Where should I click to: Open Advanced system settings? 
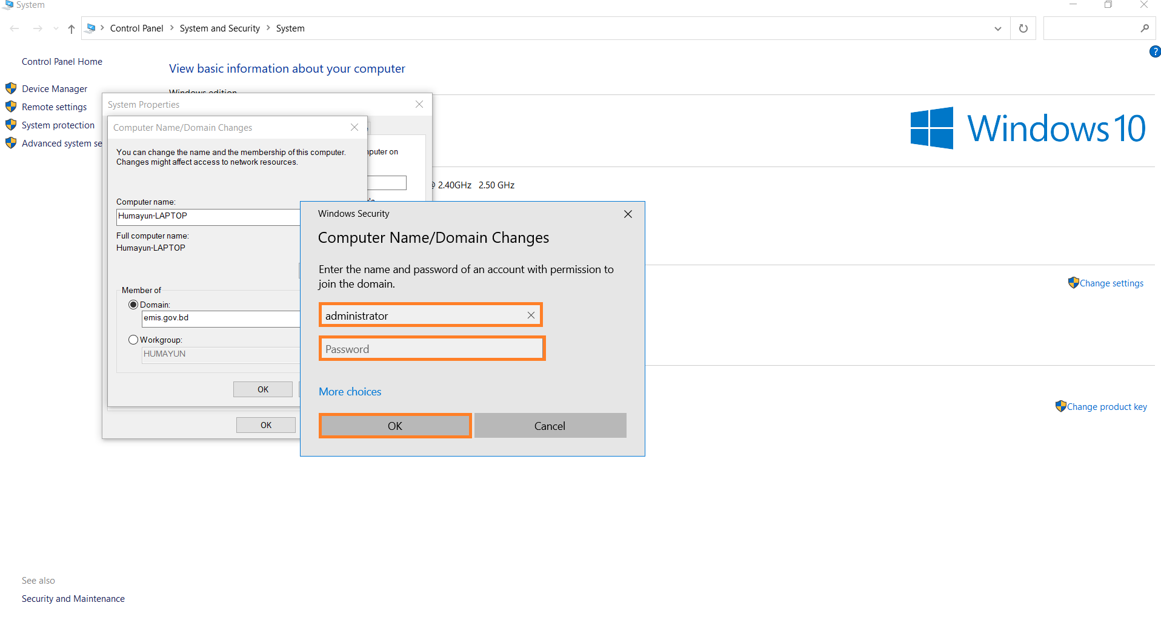pyautogui.click(x=62, y=144)
